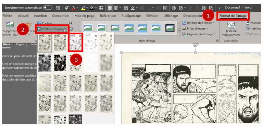Apply the first picture style in gallery
This screenshot has width=263, height=127.
click(x=88, y=28)
